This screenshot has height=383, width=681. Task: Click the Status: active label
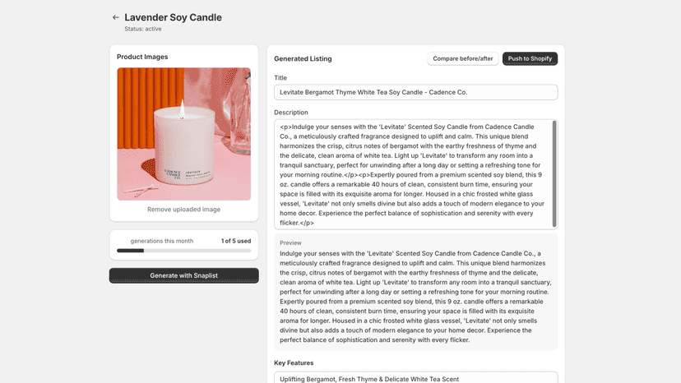click(143, 29)
